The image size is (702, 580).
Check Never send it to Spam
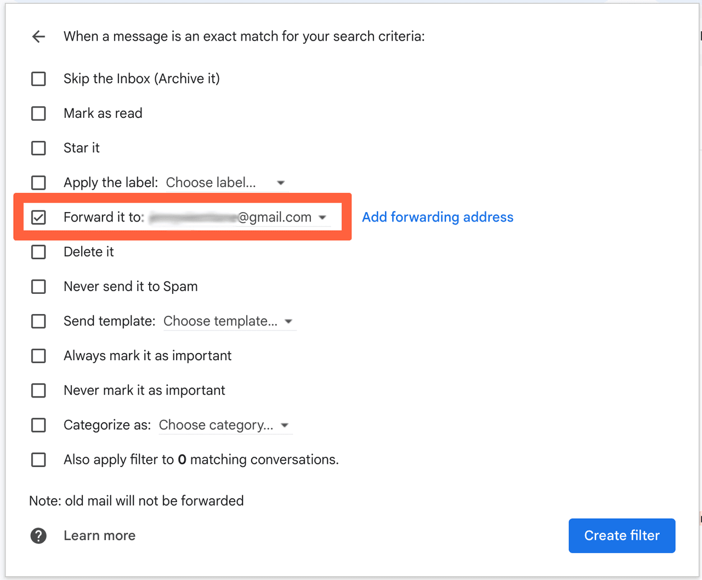pyautogui.click(x=38, y=286)
